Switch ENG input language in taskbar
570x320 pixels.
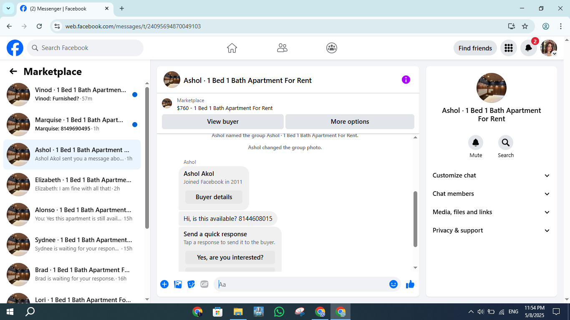click(x=513, y=312)
